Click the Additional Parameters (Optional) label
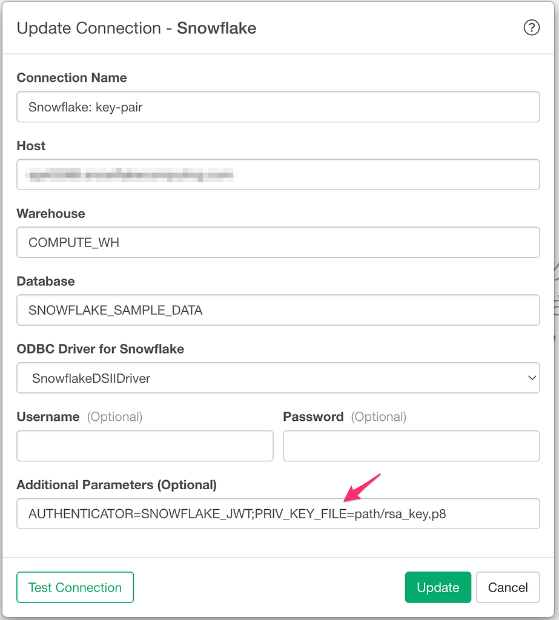This screenshot has width=559, height=620. [116, 485]
